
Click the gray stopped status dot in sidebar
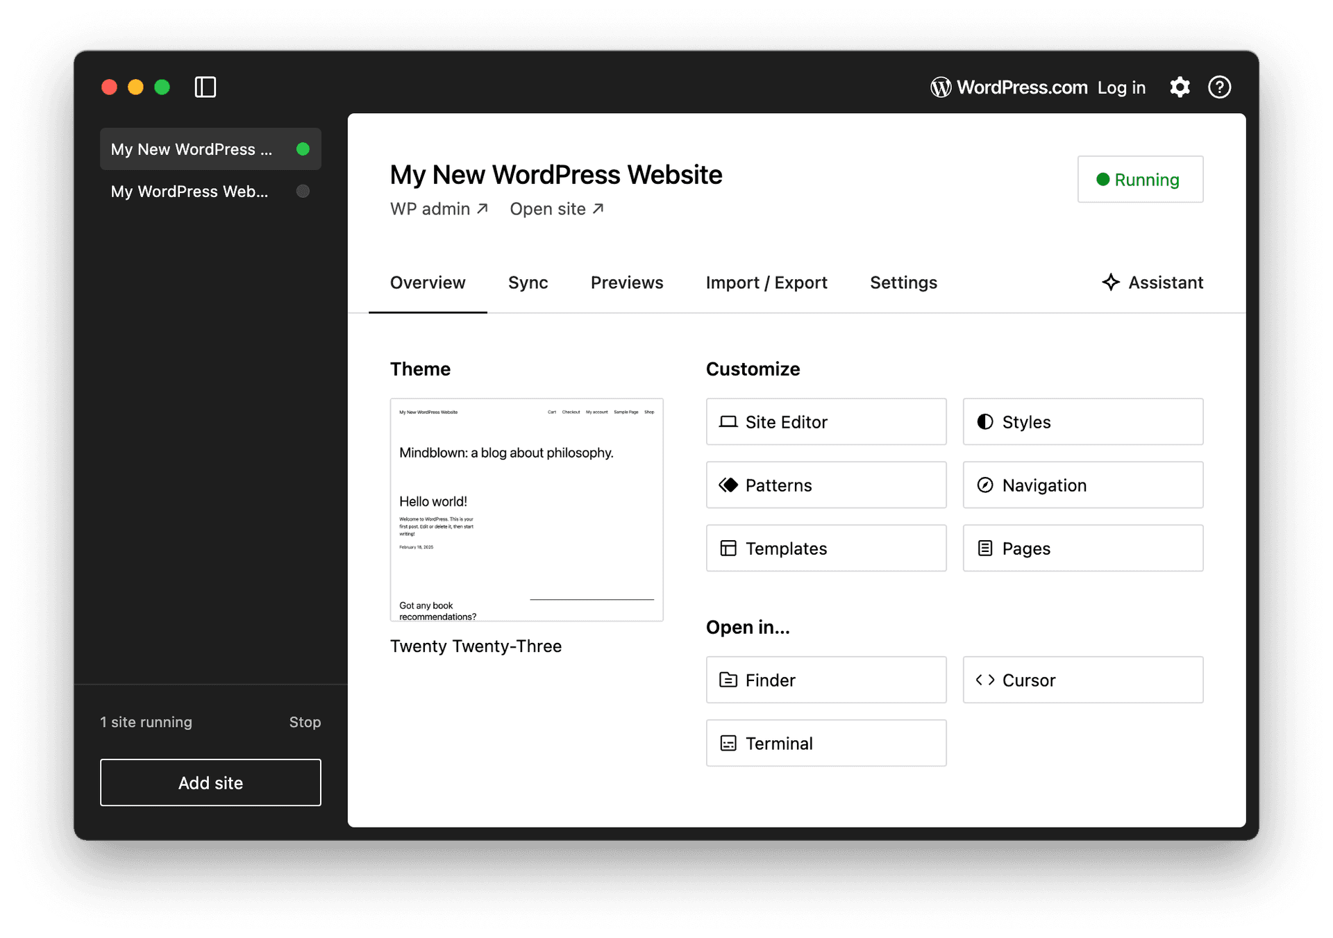click(x=303, y=191)
